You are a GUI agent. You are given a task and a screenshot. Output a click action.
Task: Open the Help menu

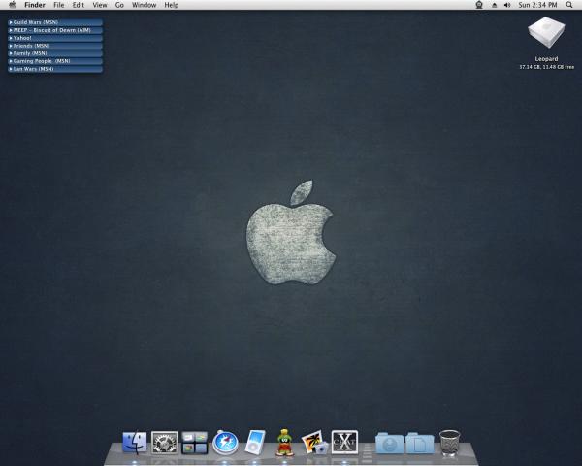click(x=172, y=5)
